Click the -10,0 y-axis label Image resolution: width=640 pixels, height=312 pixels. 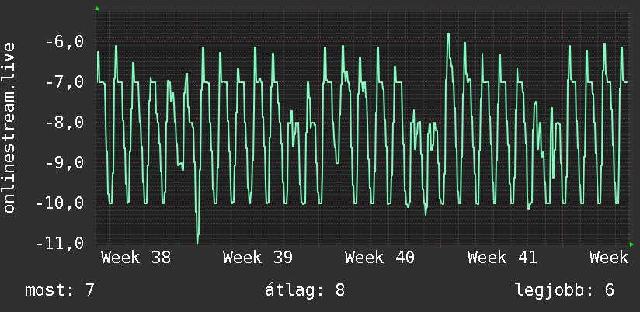60,203
